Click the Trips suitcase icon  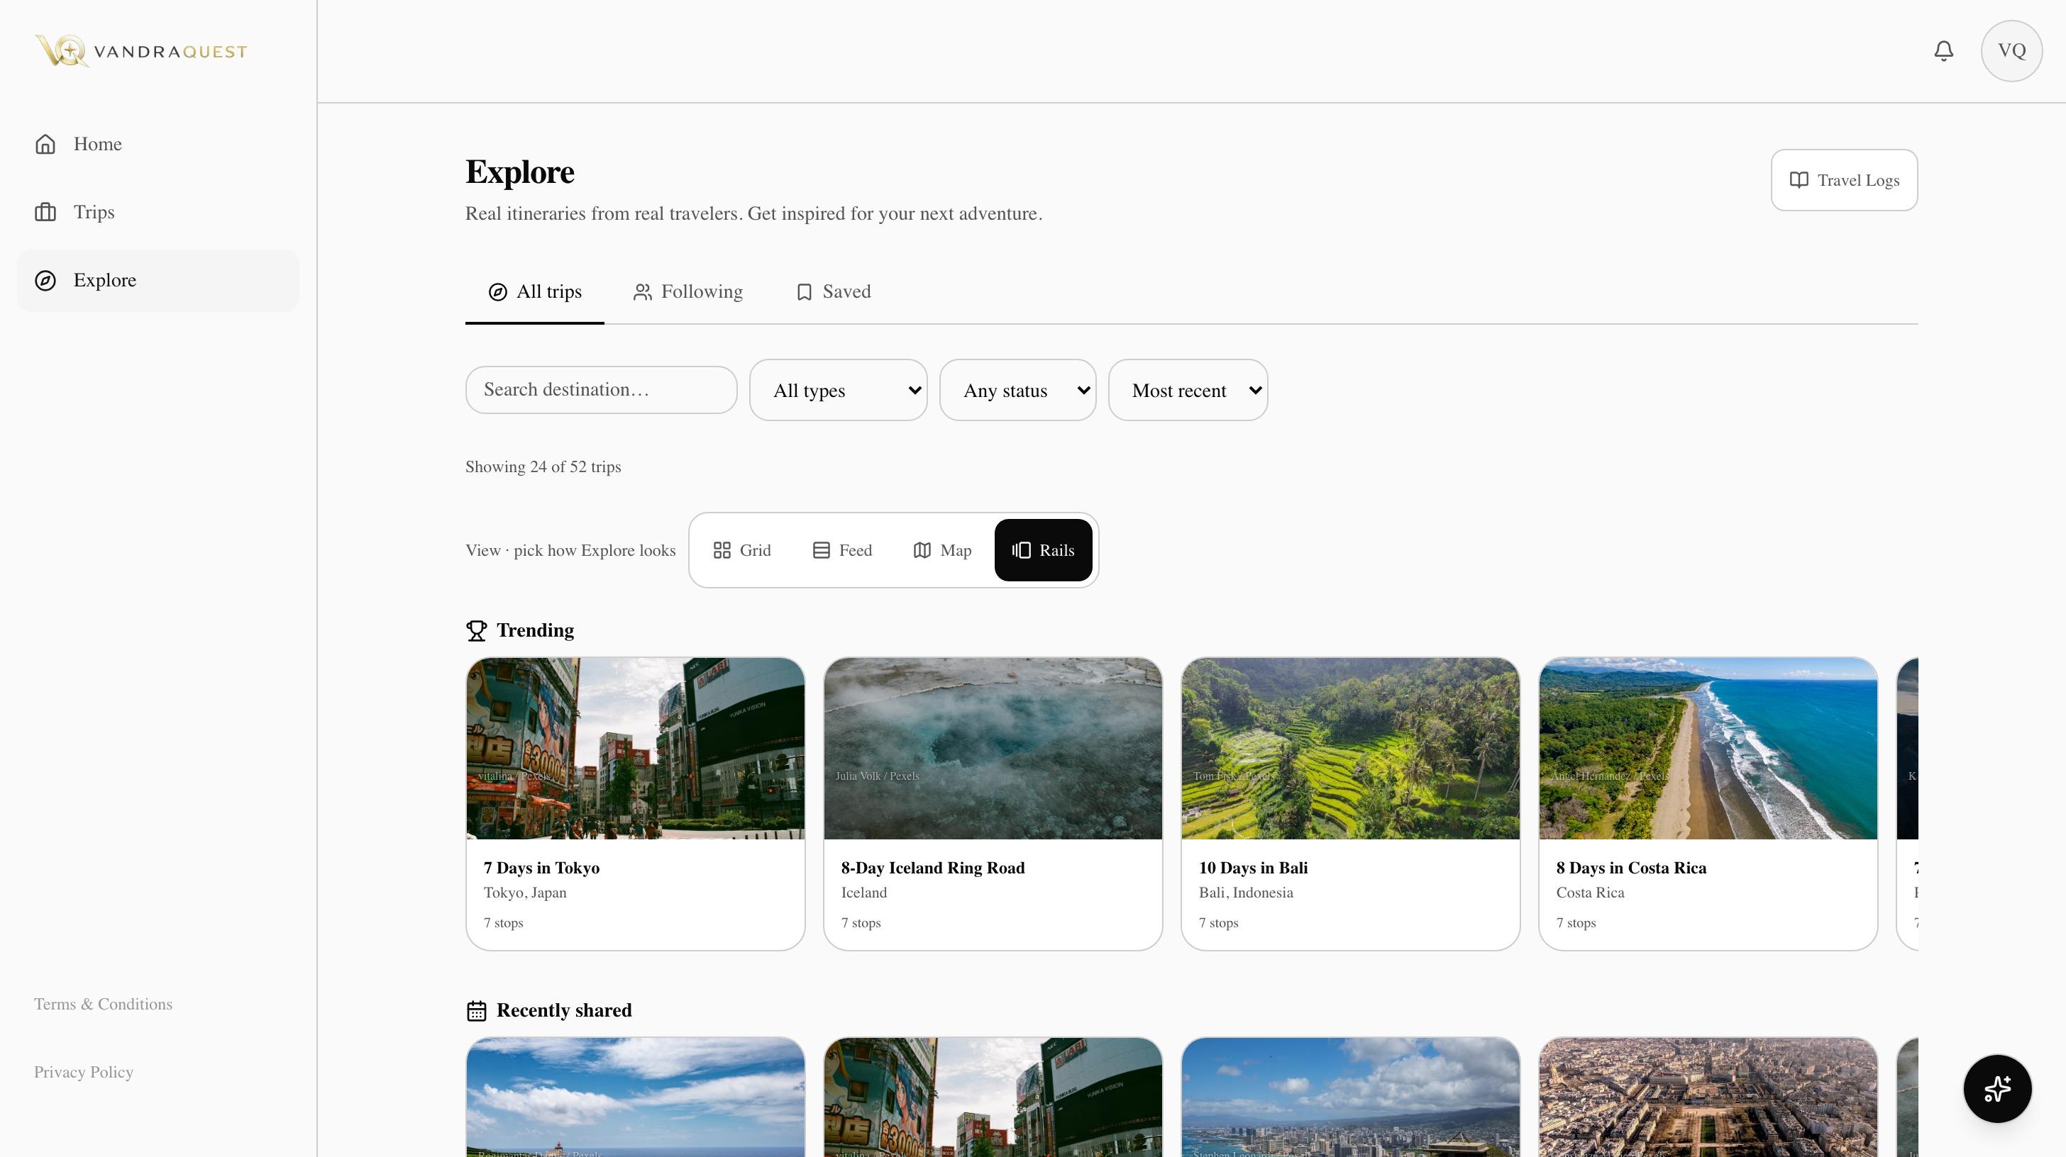pyautogui.click(x=45, y=213)
